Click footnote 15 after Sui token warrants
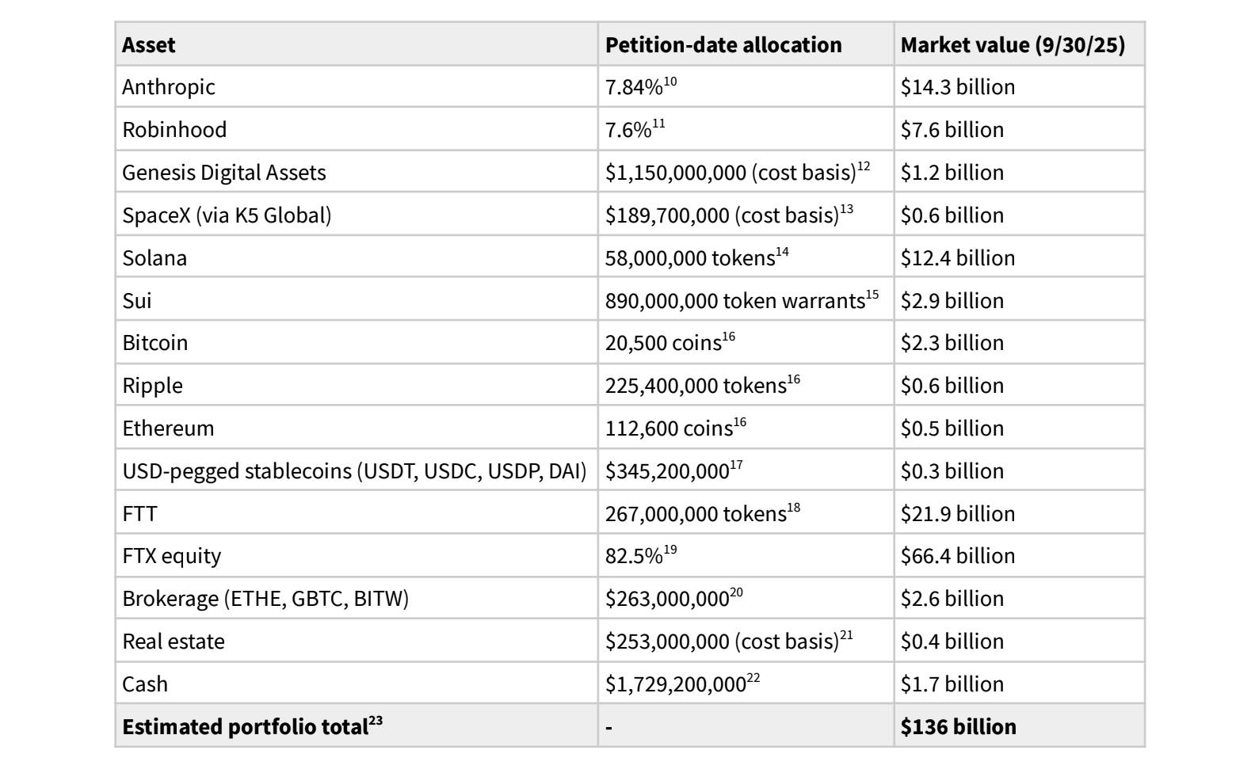The width and height of the screenshot is (1255, 773). point(872,295)
